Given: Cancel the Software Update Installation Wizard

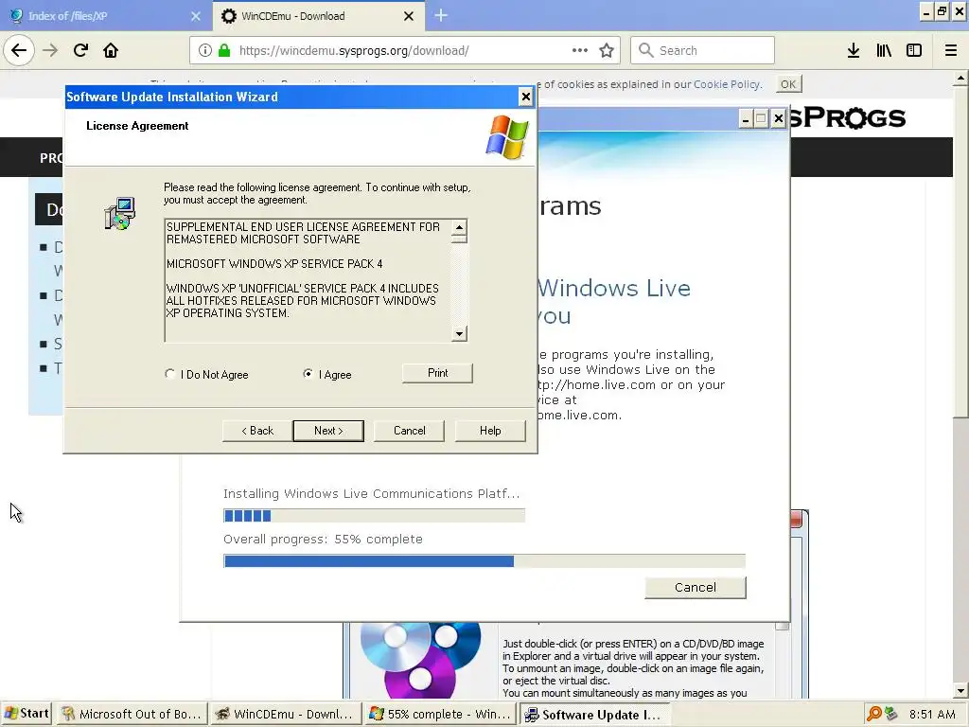Looking at the screenshot, I should [409, 431].
